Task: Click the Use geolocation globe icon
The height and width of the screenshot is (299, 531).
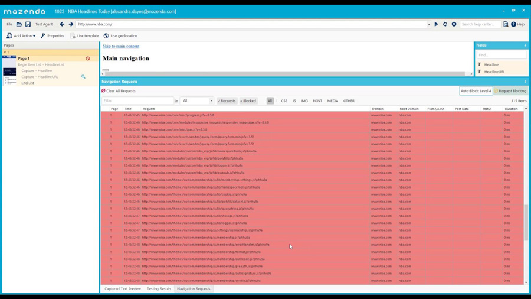Action: tap(106, 35)
